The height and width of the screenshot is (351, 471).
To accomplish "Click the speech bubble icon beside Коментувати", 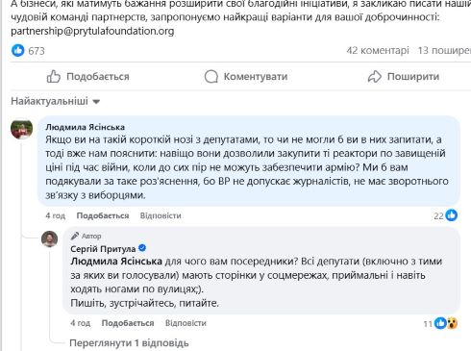I will pyautogui.click(x=211, y=77).
